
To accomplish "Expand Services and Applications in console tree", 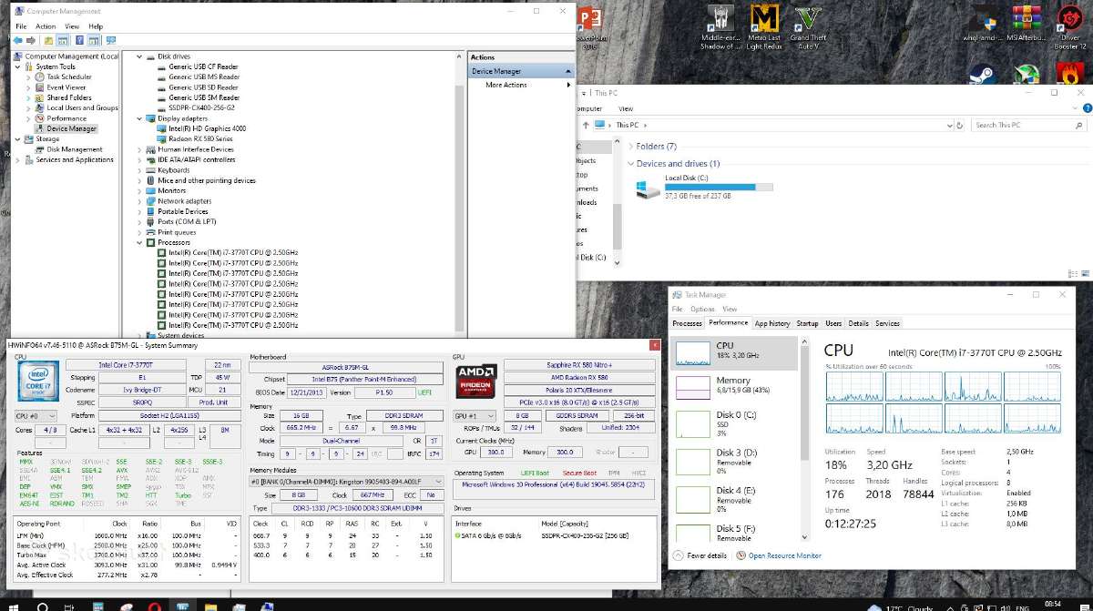I will tap(18, 159).
